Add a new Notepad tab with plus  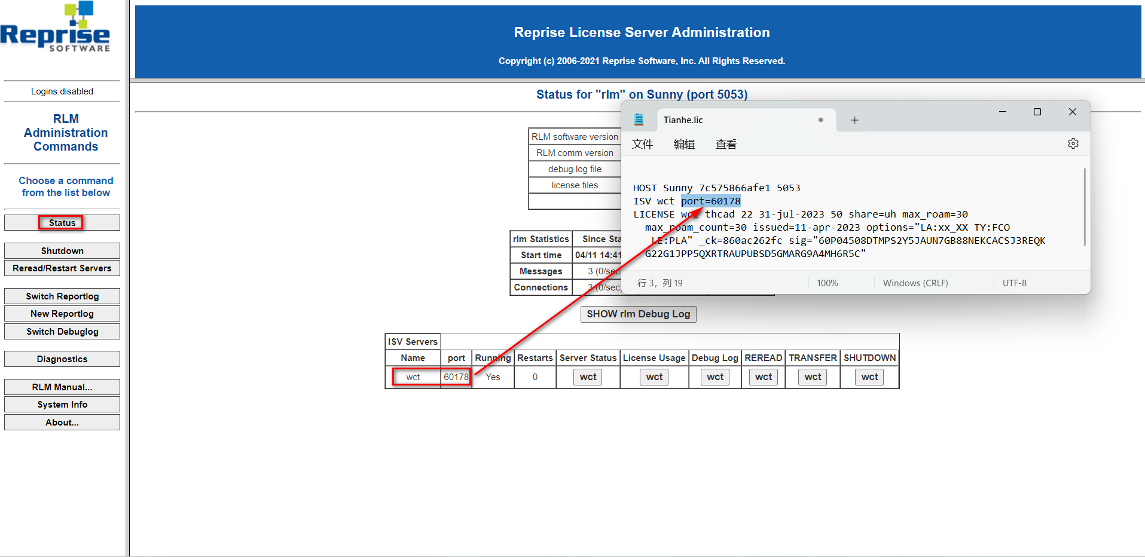click(x=855, y=120)
